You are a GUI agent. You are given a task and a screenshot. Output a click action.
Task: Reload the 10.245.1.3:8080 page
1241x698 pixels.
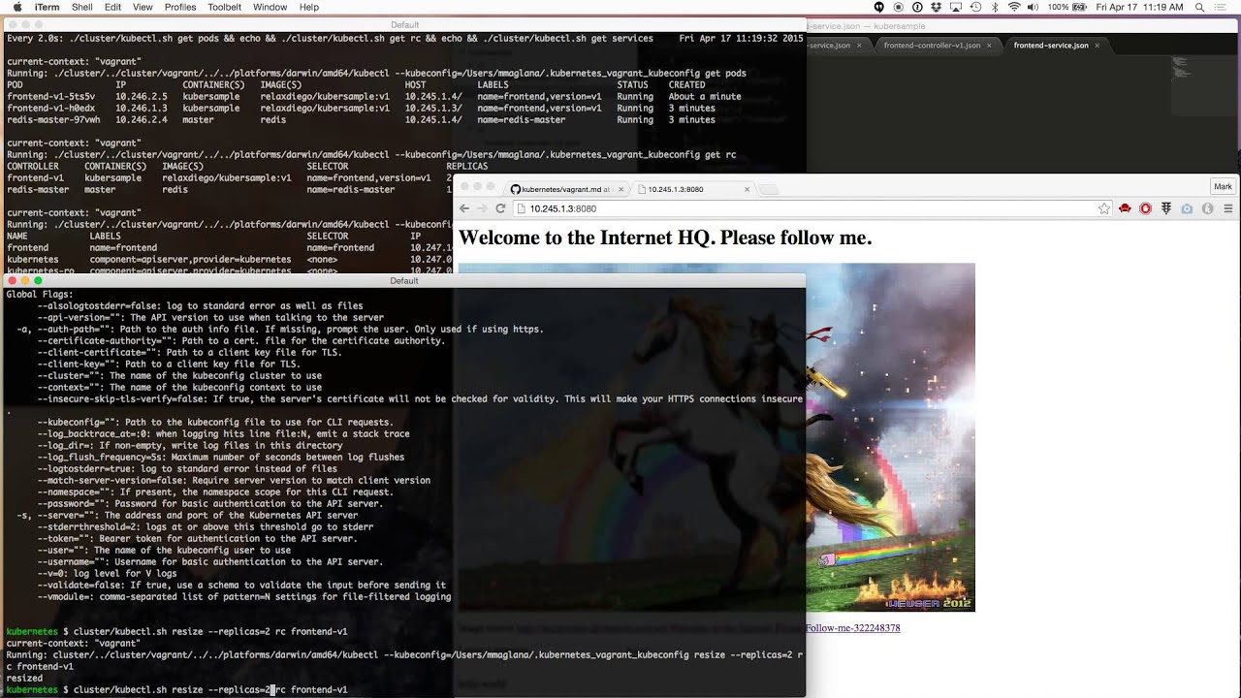click(x=500, y=208)
